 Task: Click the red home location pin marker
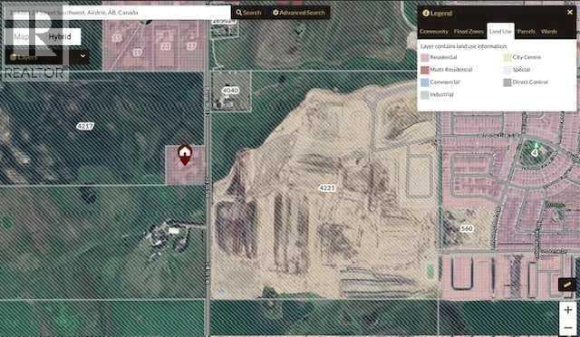(185, 155)
